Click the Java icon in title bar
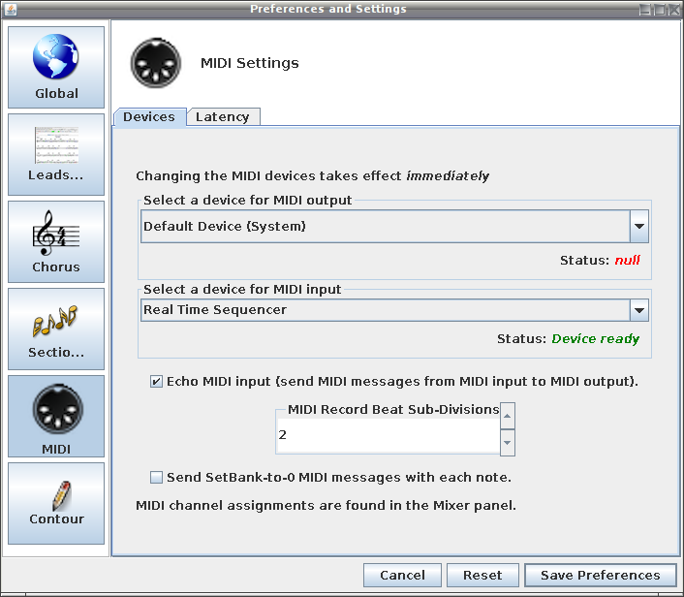Screen dimensions: 684x597 11,9
